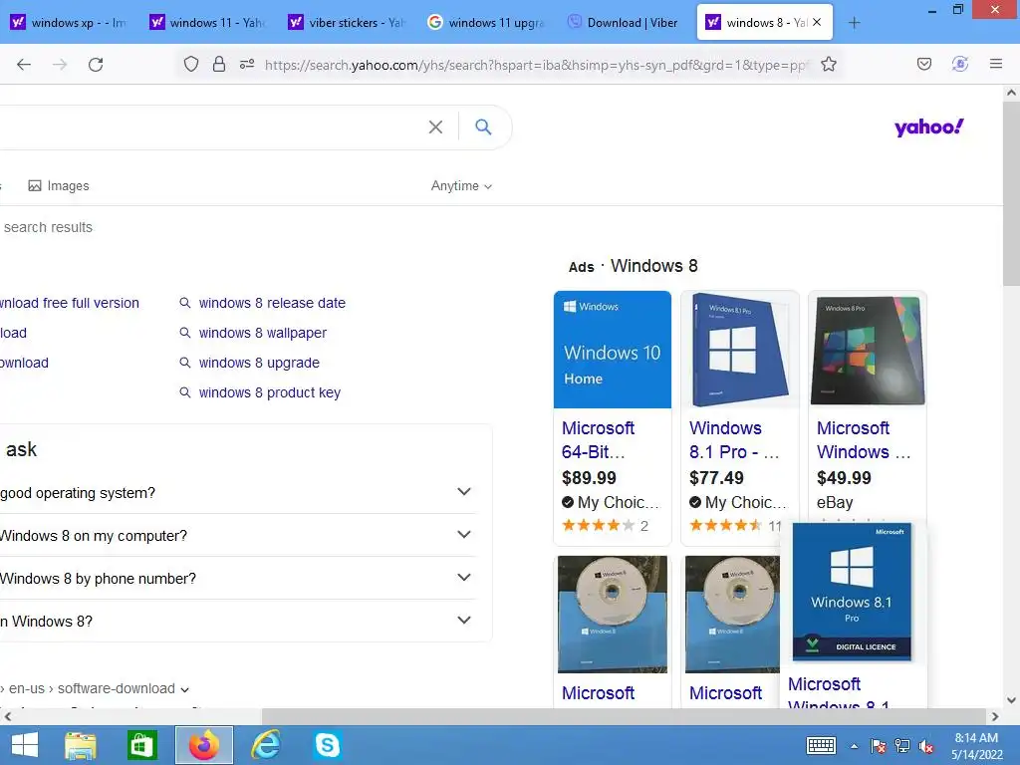Open the Firefox application menu
1020x765 pixels.
995,64
